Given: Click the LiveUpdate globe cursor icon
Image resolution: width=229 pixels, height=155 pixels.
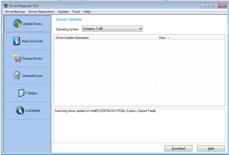Looking at the screenshot, I should click(x=20, y=111).
